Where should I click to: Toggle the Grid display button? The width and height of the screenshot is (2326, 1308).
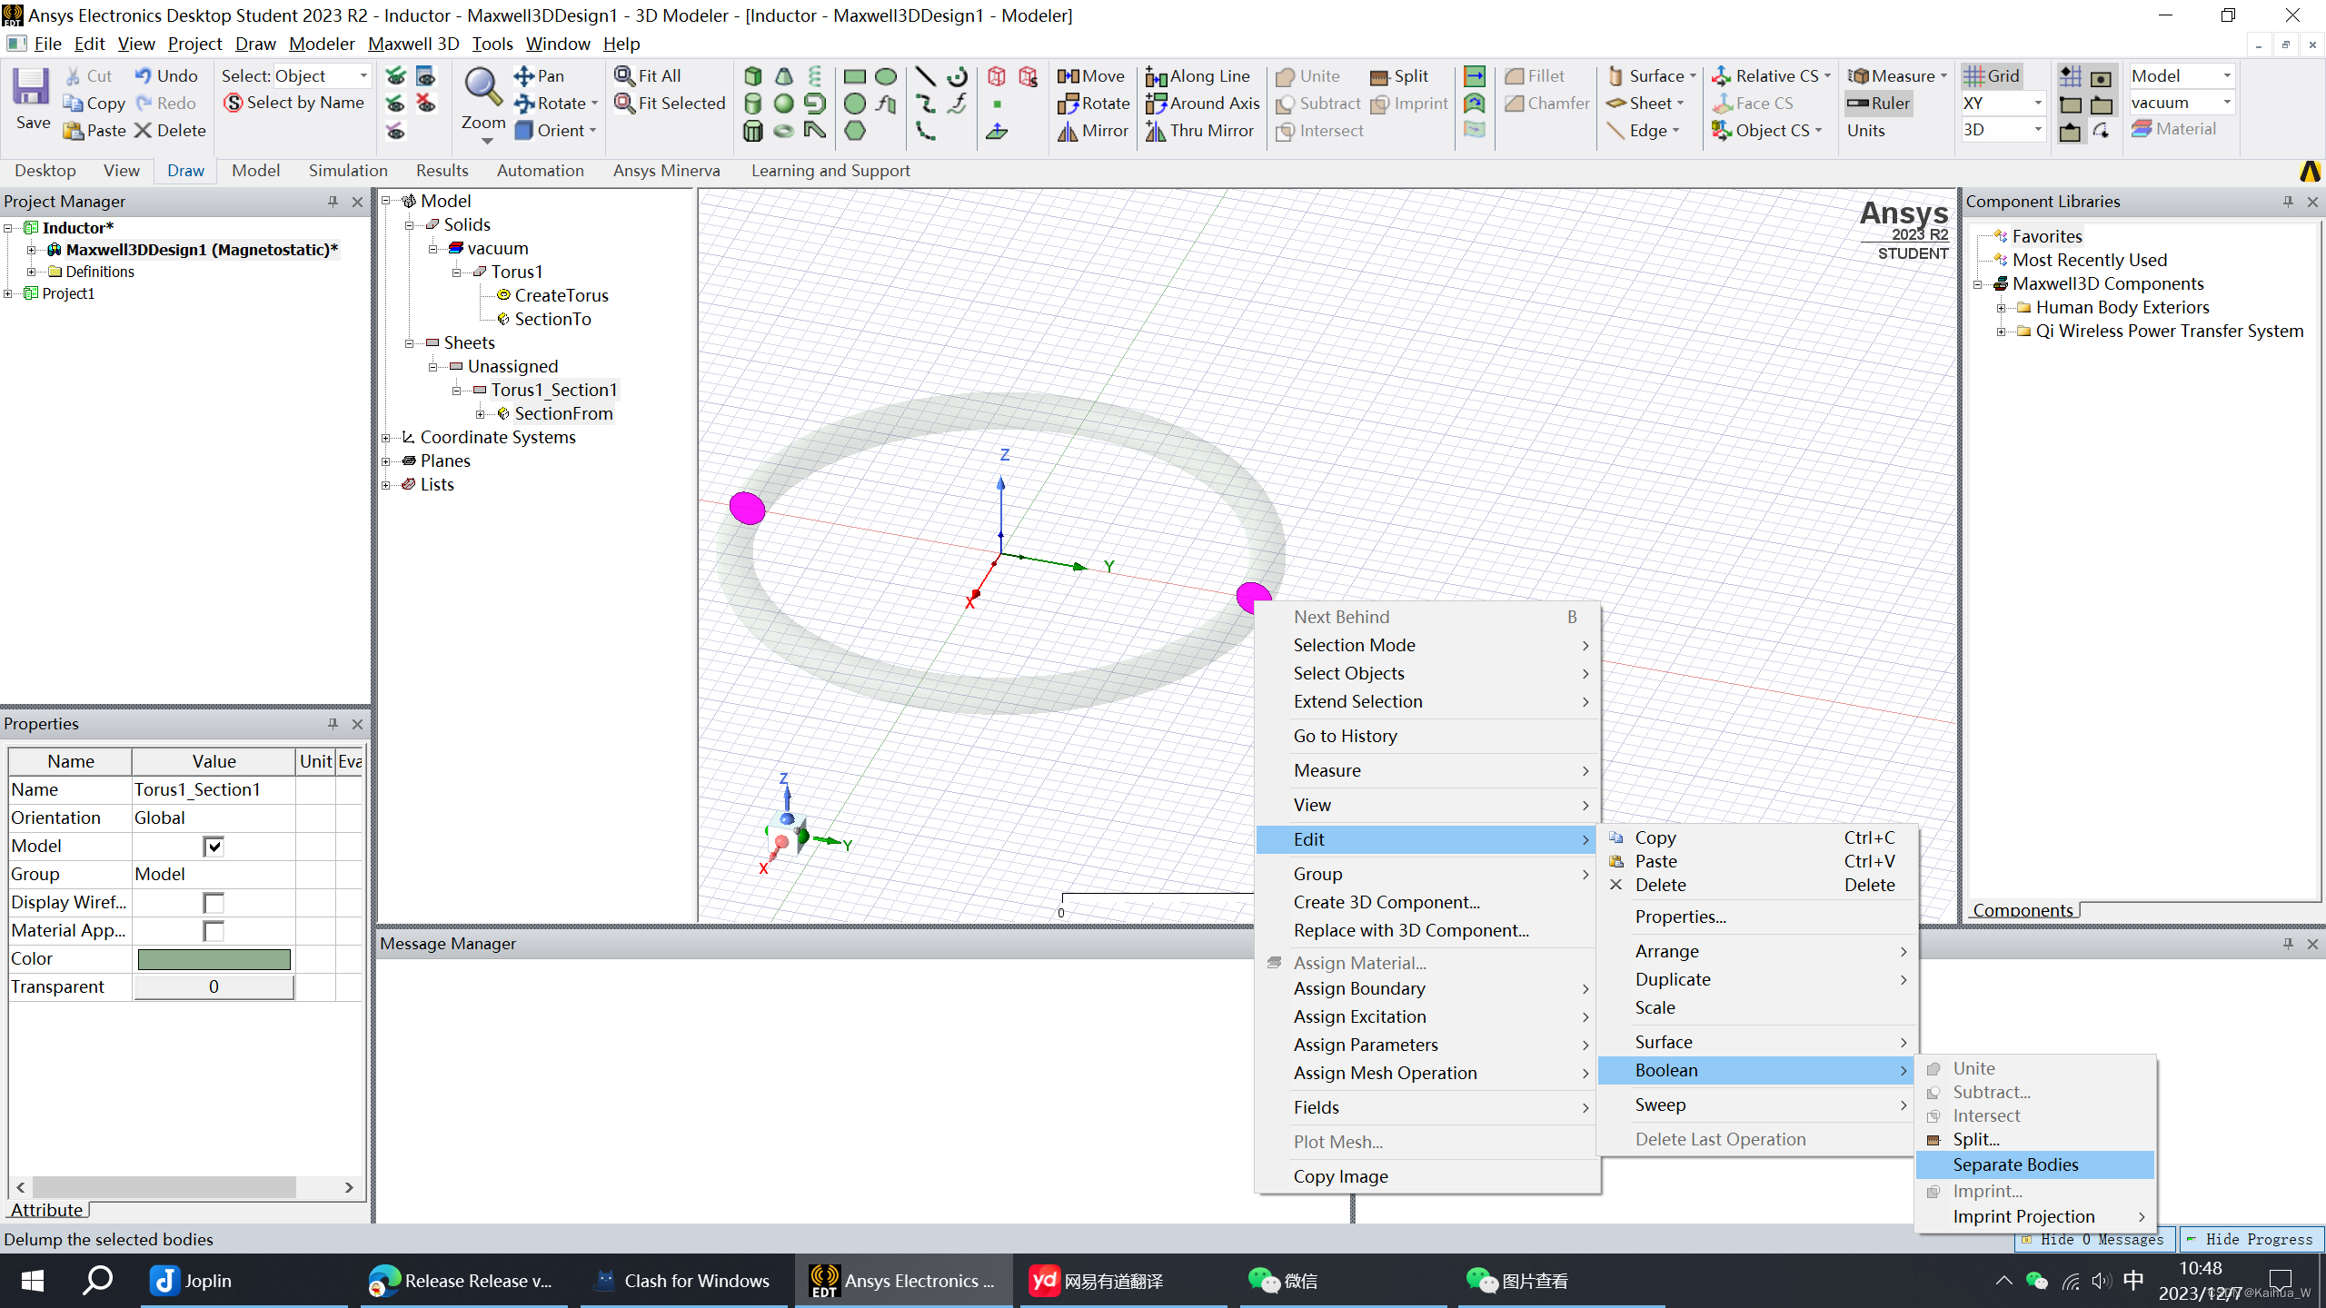[1991, 76]
